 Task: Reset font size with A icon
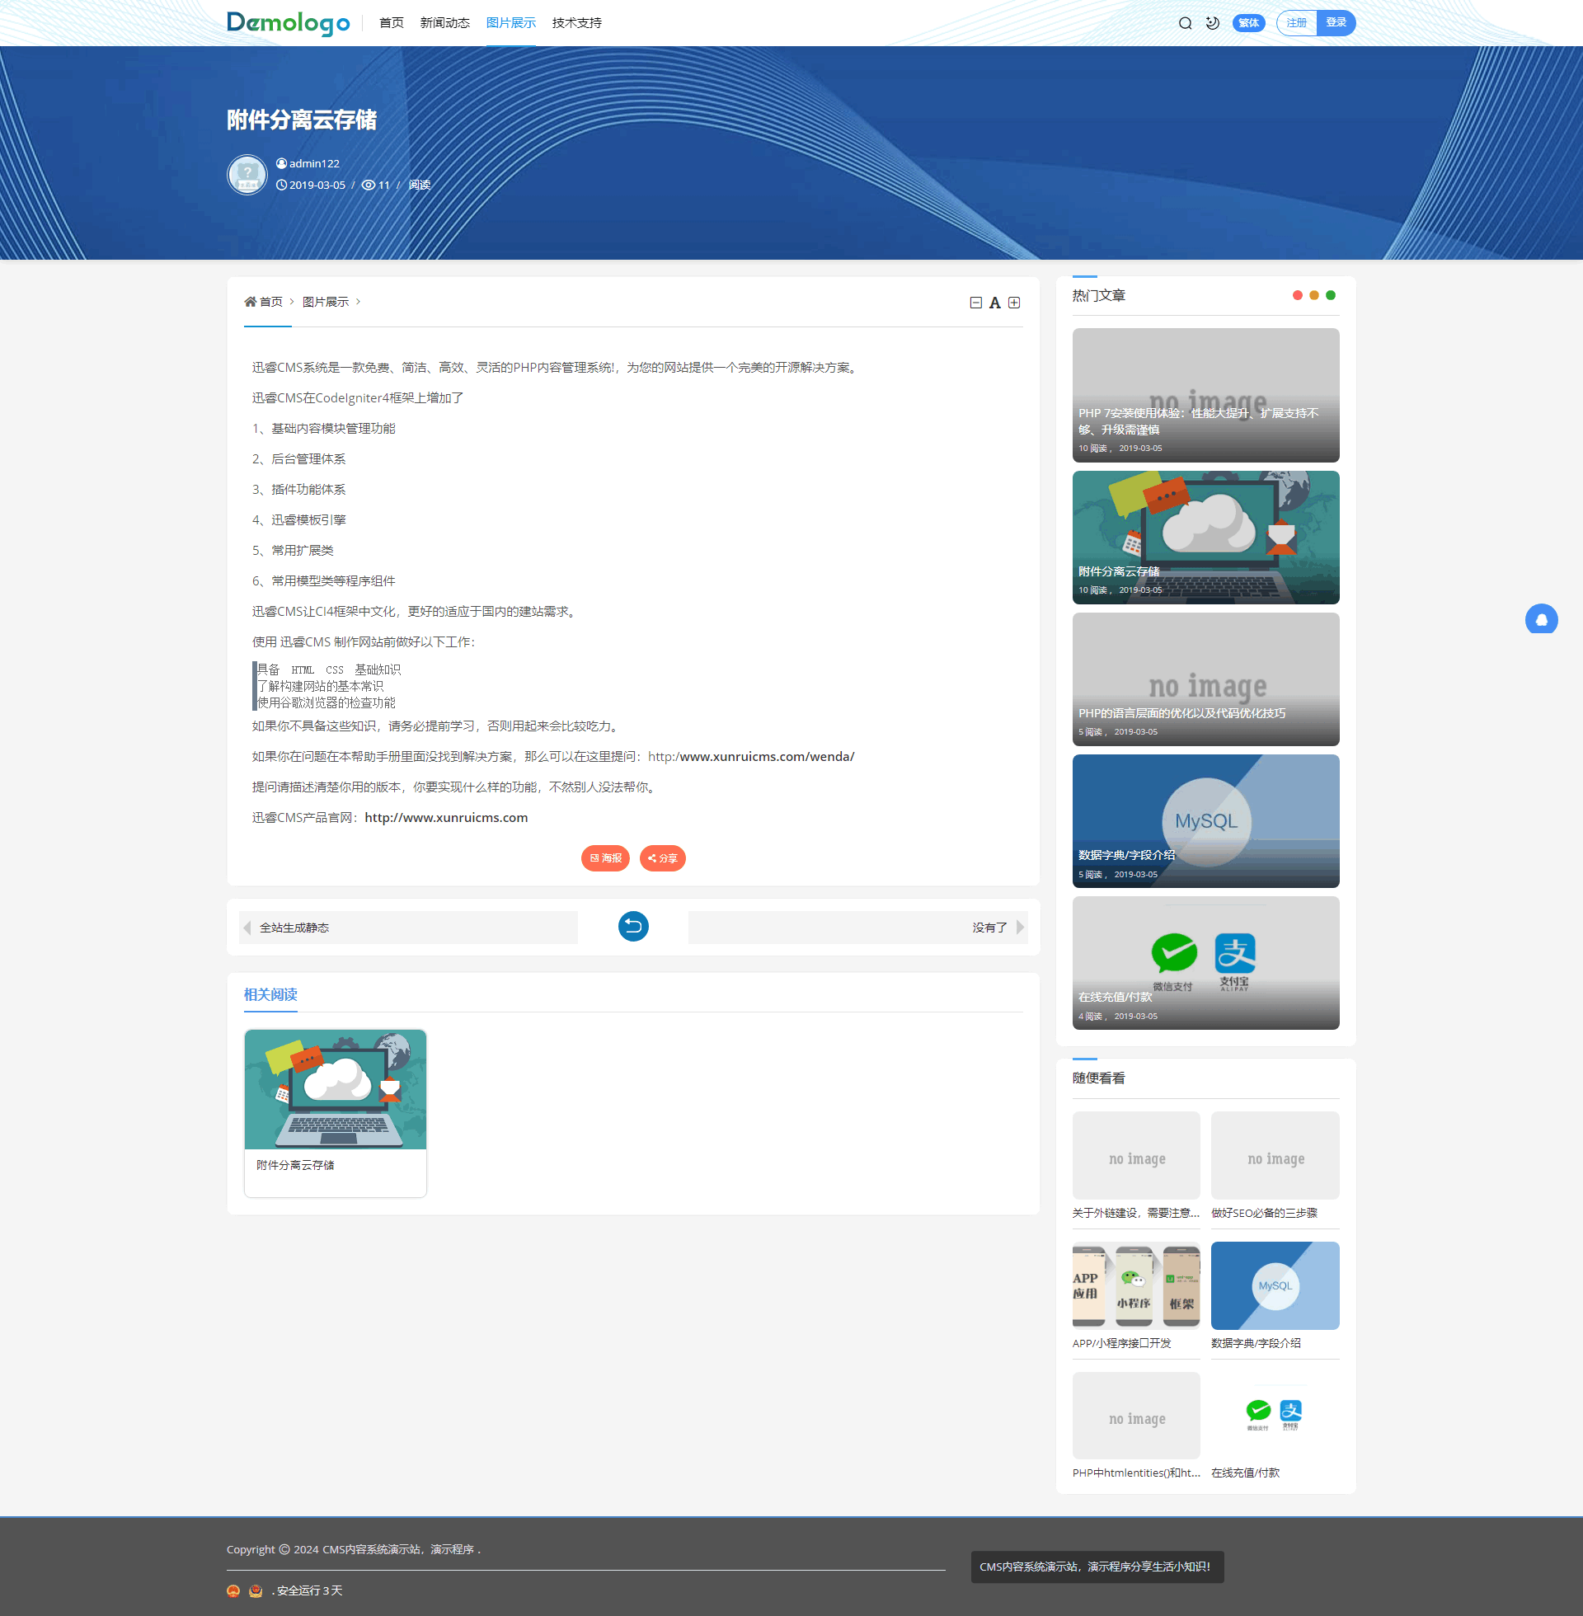pyautogui.click(x=994, y=303)
